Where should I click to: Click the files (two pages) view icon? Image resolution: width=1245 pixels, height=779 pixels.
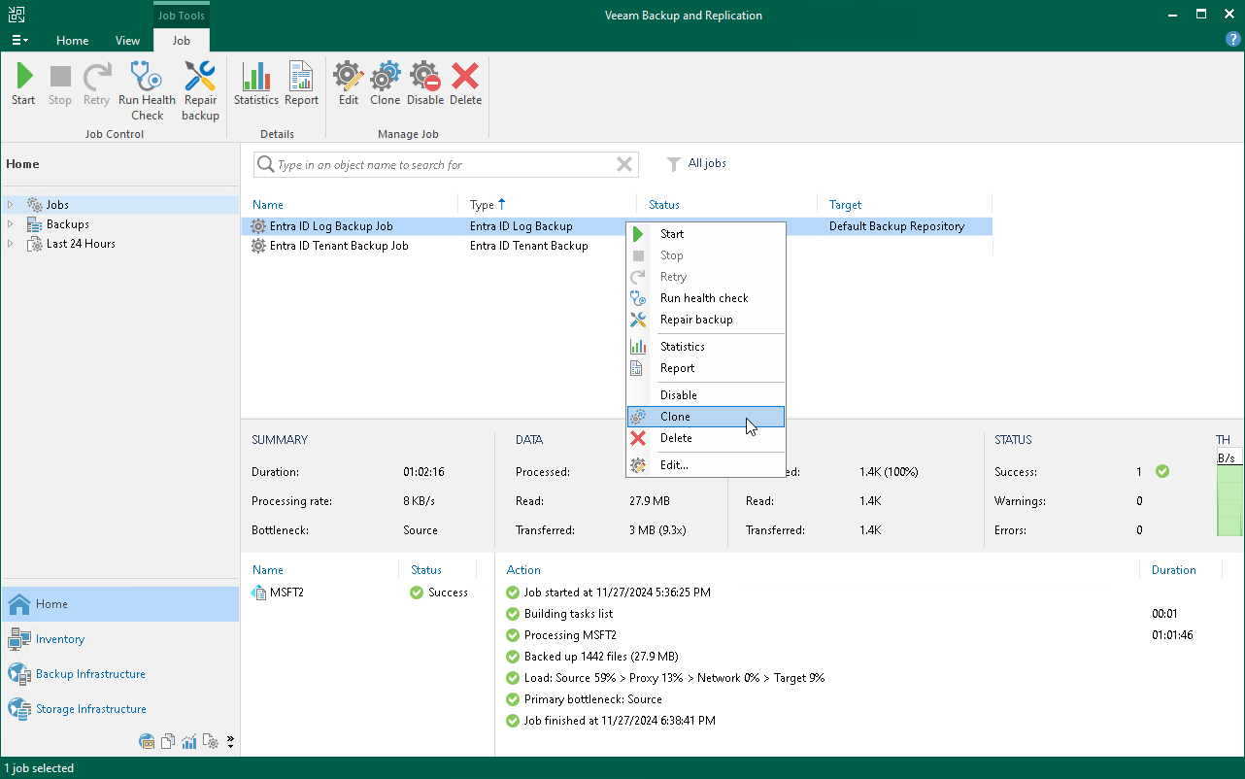pos(168,742)
